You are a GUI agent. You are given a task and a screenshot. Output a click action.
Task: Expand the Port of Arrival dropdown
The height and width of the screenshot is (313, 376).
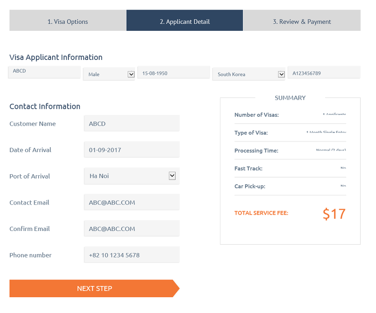point(132,176)
